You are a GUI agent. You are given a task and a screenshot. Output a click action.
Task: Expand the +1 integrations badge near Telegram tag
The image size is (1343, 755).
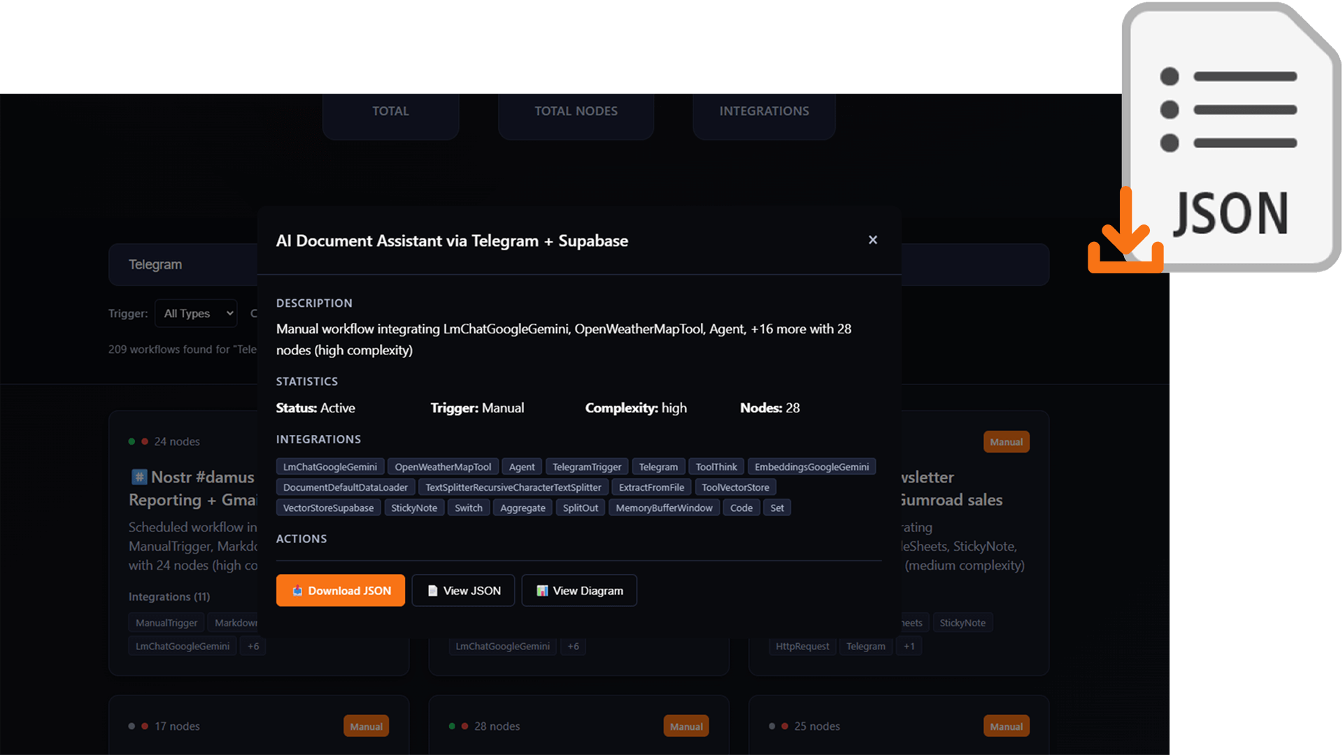[x=909, y=647]
